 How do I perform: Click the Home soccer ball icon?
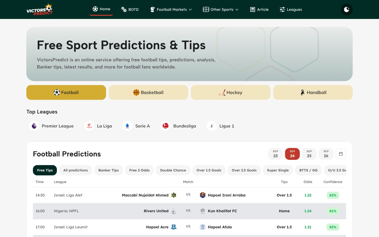[x=95, y=9]
